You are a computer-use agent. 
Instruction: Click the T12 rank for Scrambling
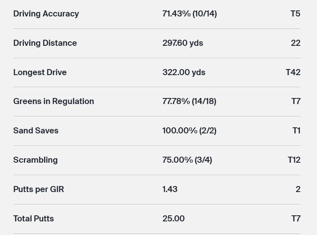pyautogui.click(x=294, y=160)
